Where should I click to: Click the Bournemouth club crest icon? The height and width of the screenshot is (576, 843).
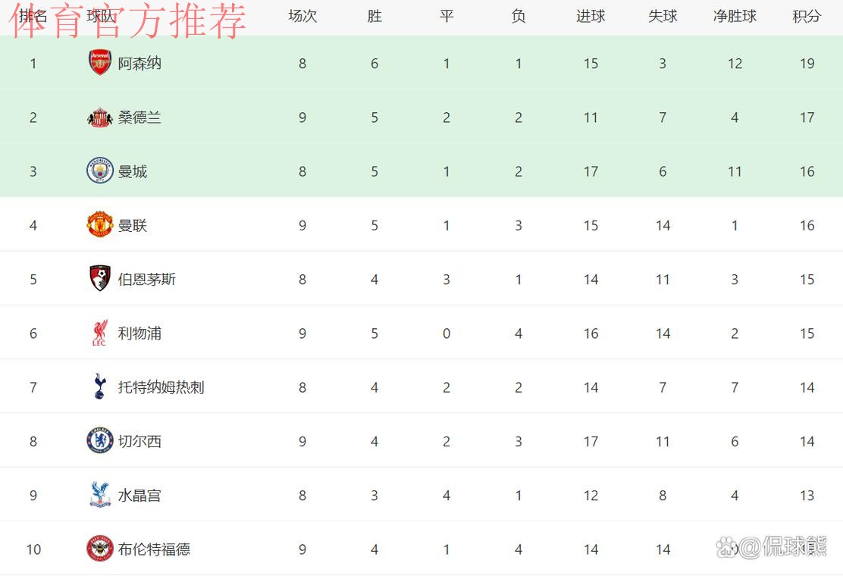pos(99,279)
